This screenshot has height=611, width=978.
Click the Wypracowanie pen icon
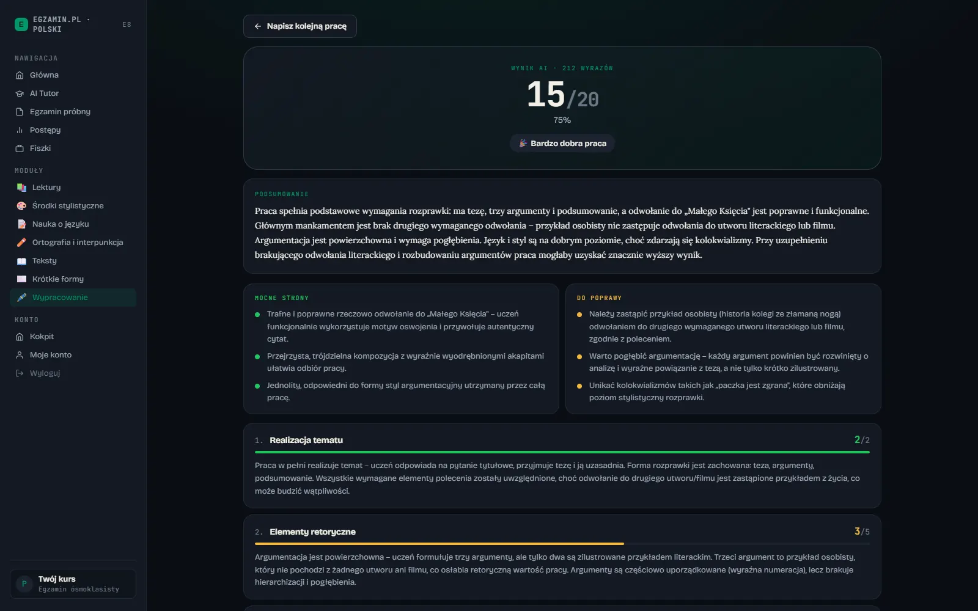click(21, 298)
